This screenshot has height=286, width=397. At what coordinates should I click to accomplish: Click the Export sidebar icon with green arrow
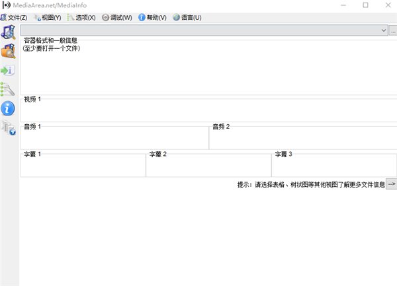coord(8,70)
